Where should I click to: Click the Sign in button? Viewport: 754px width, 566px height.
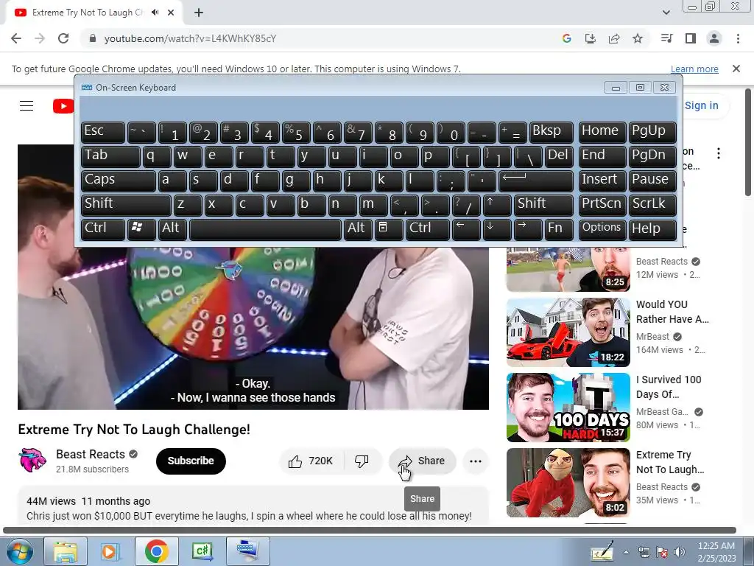coord(701,105)
